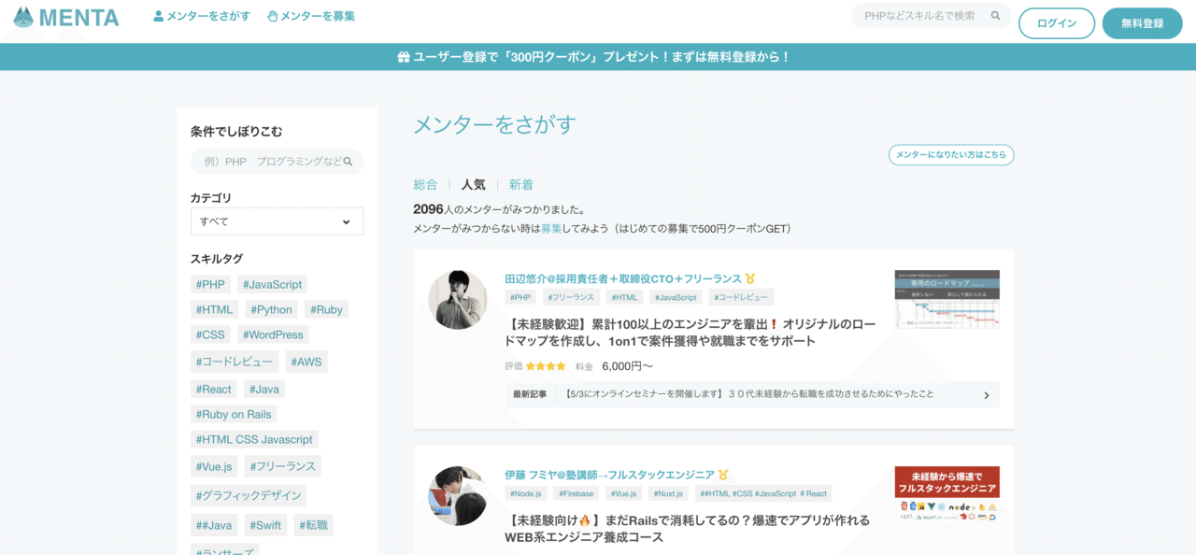This screenshot has width=1196, height=555.
Task: Switch to the 総合 sort tab
Action: tap(425, 185)
